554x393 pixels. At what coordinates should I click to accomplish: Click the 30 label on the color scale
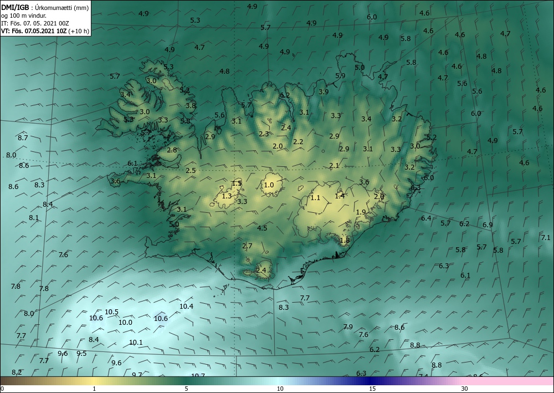point(465,389)
